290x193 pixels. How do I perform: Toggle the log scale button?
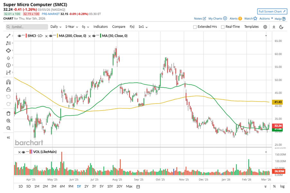pyautogui.click(x=282, y=186)
